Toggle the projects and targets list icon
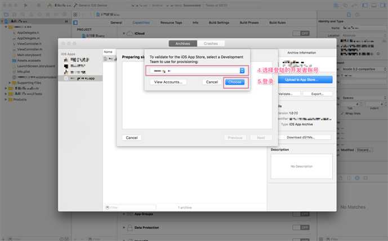 [75, 23]
